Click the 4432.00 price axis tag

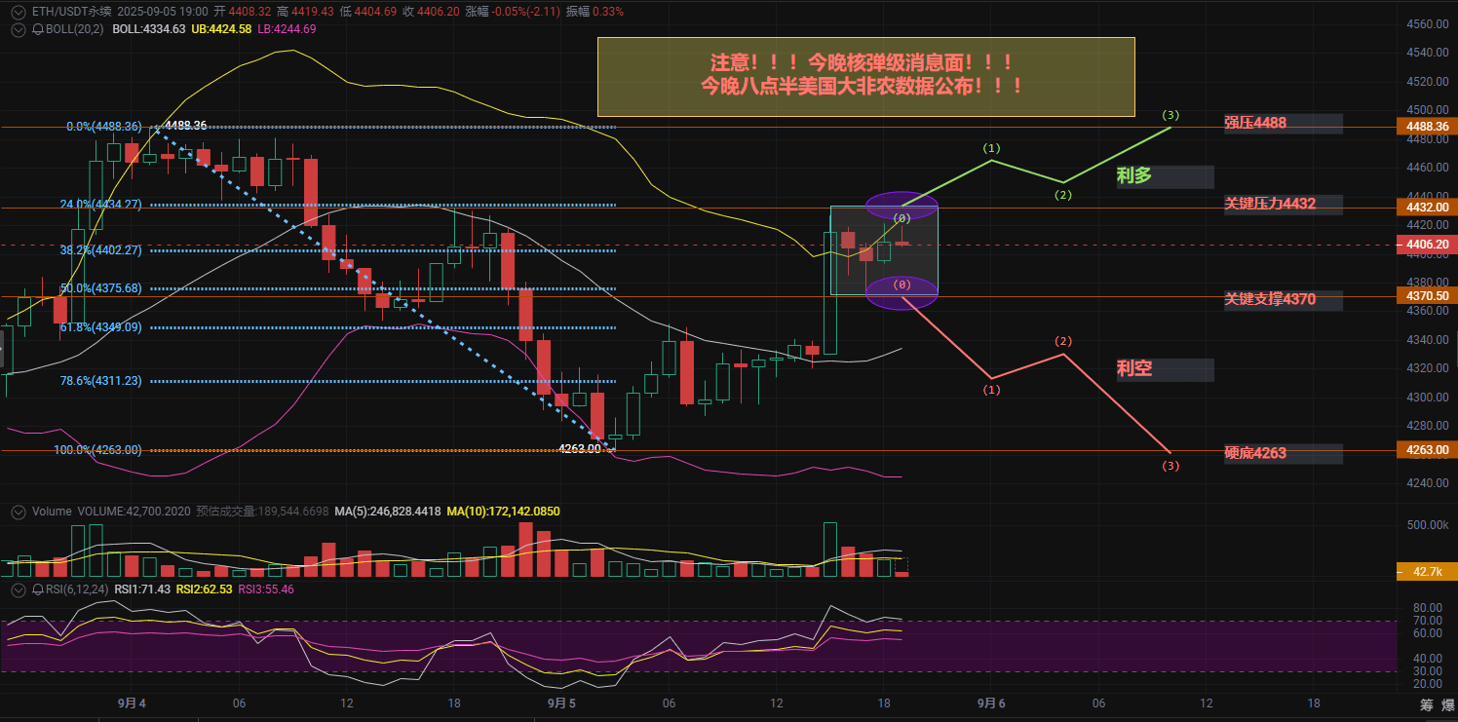1426,208
